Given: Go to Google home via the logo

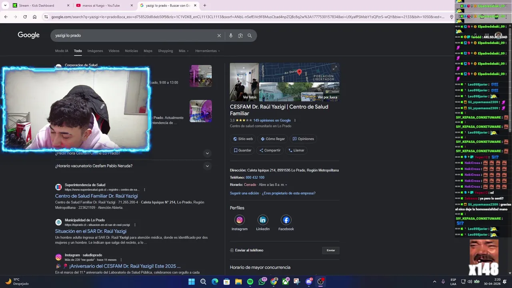Looking at the screenshot, I should (28, 35).
